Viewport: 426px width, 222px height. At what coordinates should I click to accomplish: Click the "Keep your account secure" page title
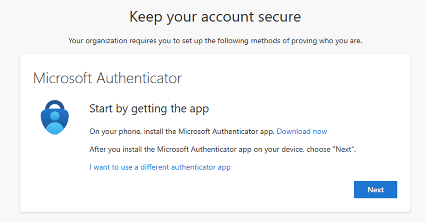point(215,17)
